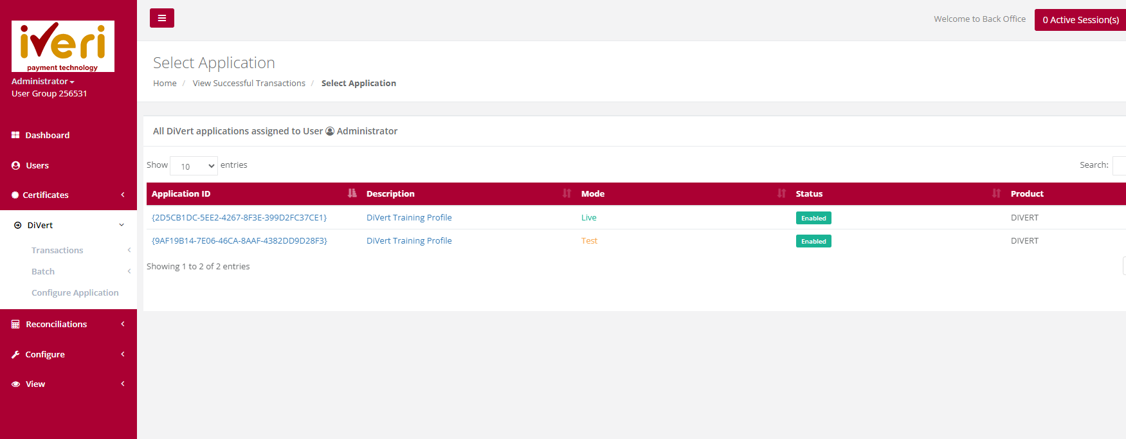The image size is (1126, 439).
Task: Sort by Description column sort arrows
Action: point(567,193)
